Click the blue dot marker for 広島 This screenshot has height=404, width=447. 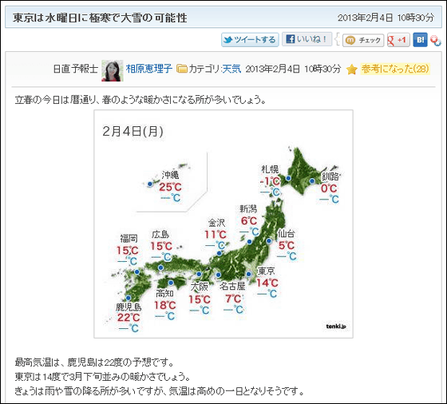160,267
